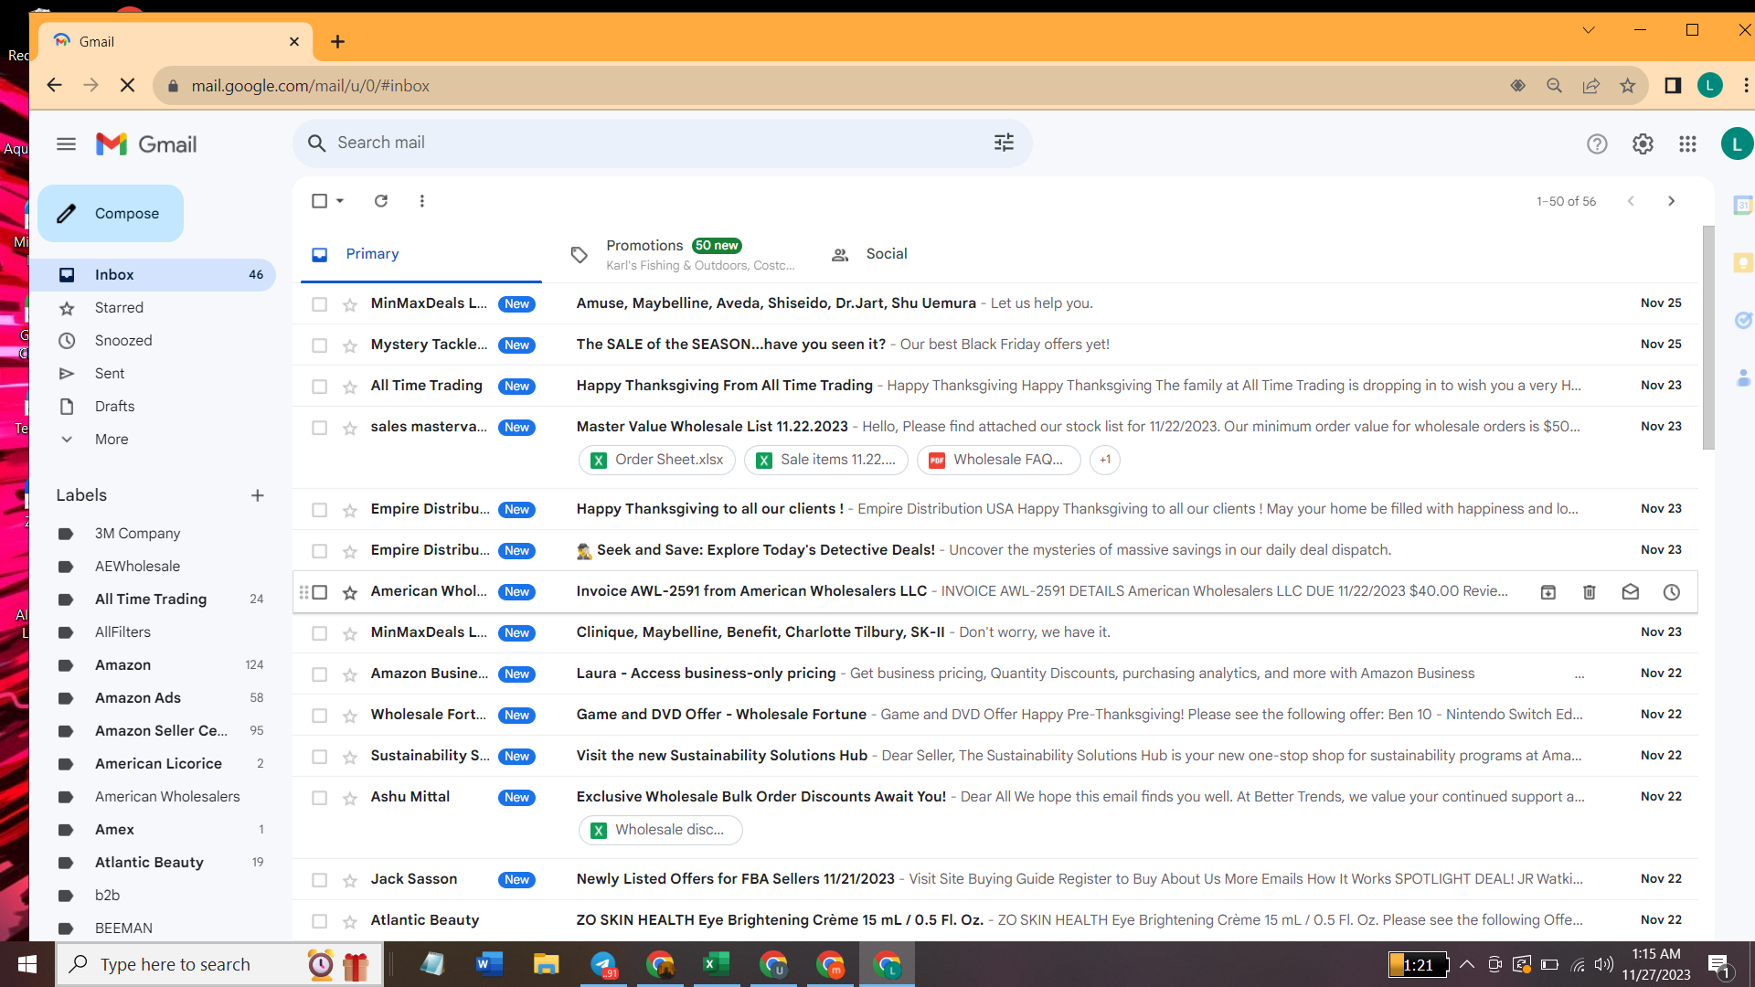1755x987 pixels.
Task: Add a new label with plus icon
Action: point(258,495)
